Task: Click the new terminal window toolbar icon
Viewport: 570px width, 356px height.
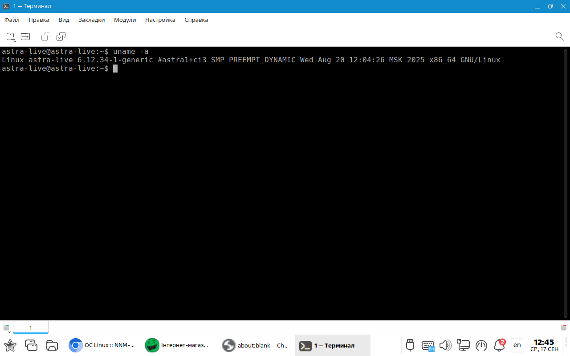Action: tap(25, 36)
